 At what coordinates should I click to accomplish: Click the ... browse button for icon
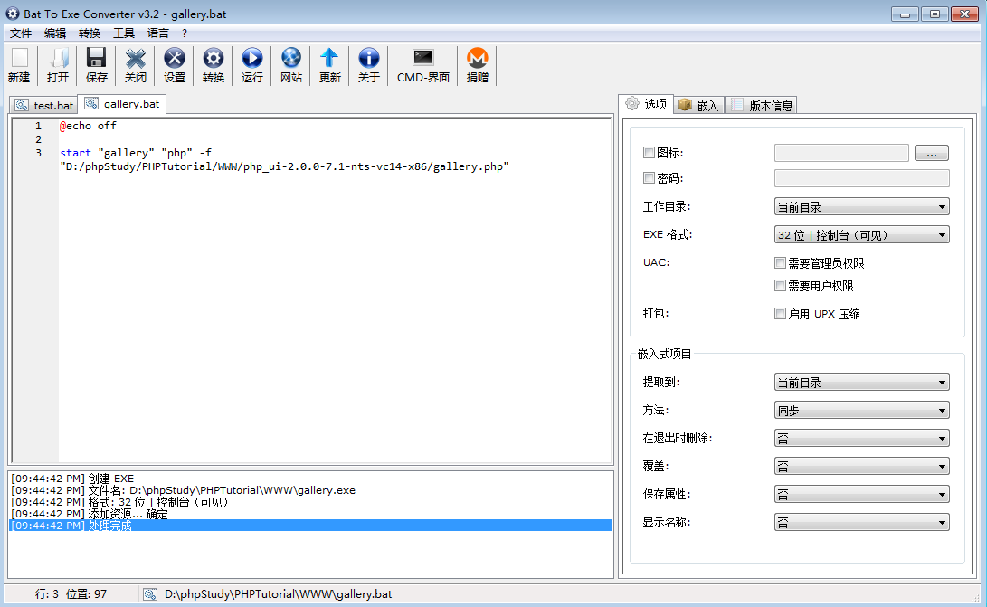click(932, 153)
